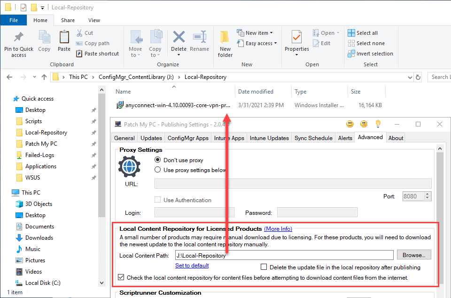Click the lightbulb idea icon
Image resolution: width=451 pixels, height=298 pixels.
click(378, 124)
